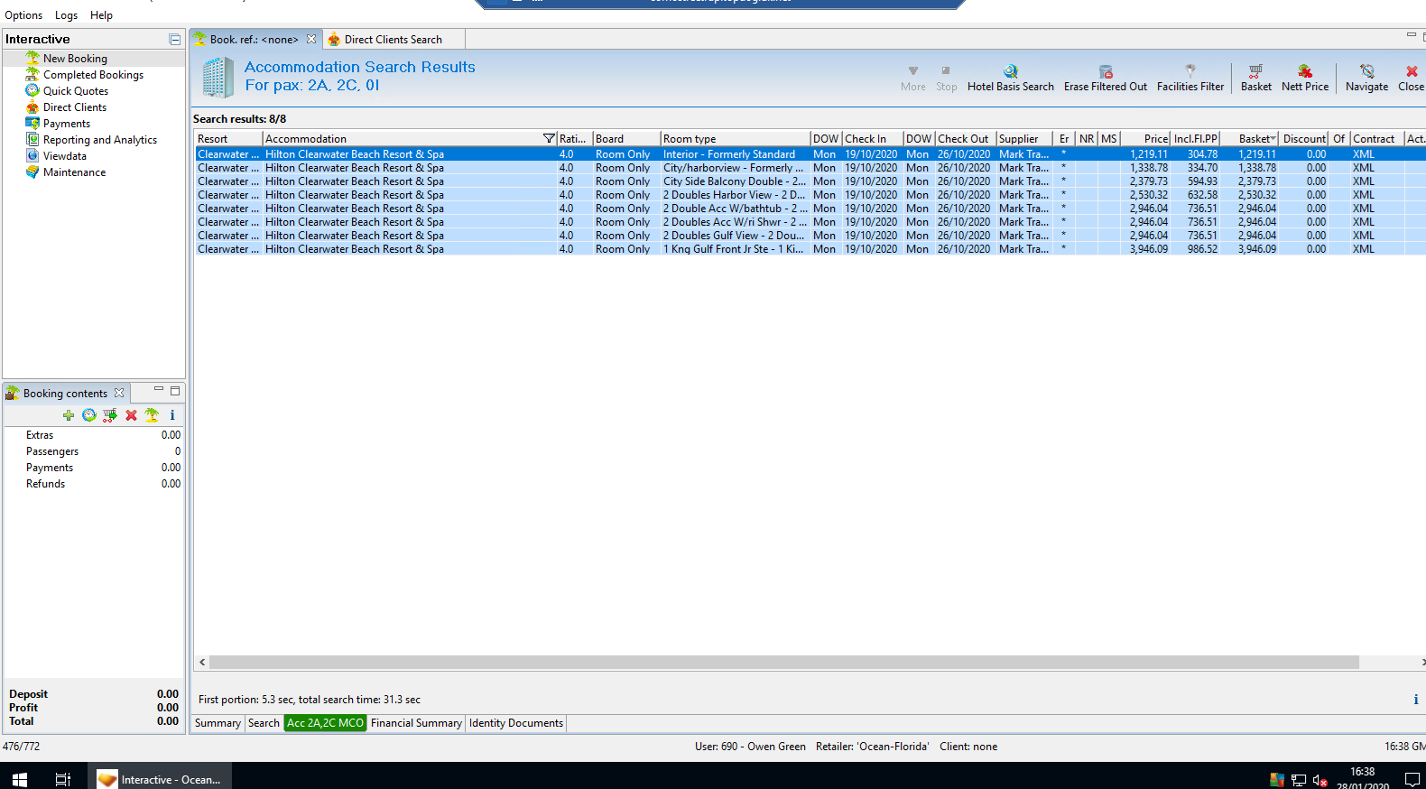Collapse the Interactive panel

(175, 40)
